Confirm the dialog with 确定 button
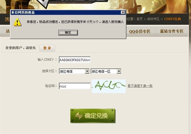The width and height of the screenshot is (191, 134). pyautogui.click(x=68, y=33)
